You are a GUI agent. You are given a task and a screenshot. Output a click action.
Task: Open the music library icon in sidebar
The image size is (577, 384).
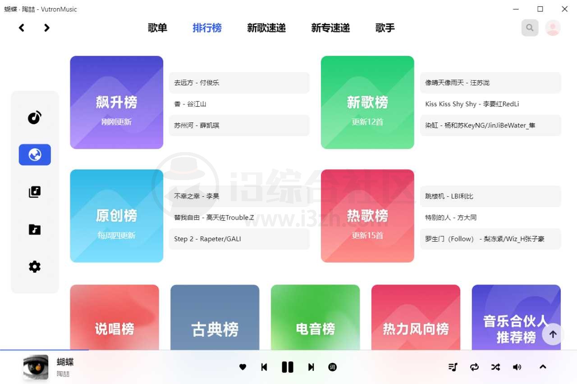pyautogui.click(x=35, y=191)
